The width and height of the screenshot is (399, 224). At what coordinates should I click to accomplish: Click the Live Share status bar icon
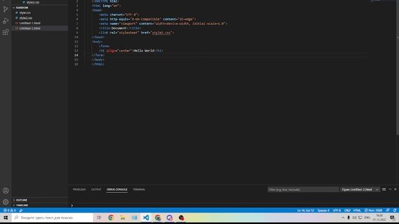tap(21, 210)
